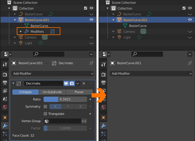
Task: Click the Light object icon in left outliner
Action: pyautogui.click(x=21, y=43)
